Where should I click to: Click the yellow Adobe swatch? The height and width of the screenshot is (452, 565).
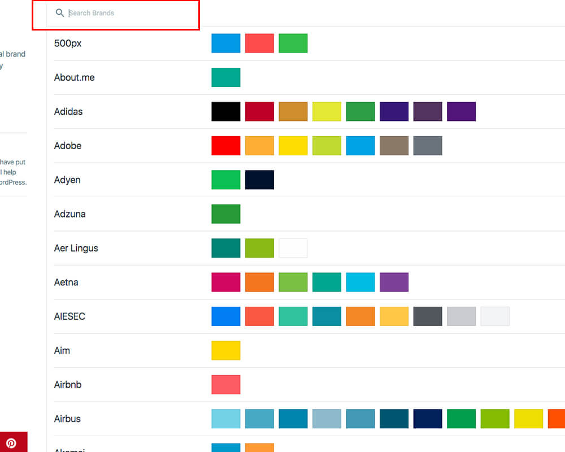click(x=293, y=146)
